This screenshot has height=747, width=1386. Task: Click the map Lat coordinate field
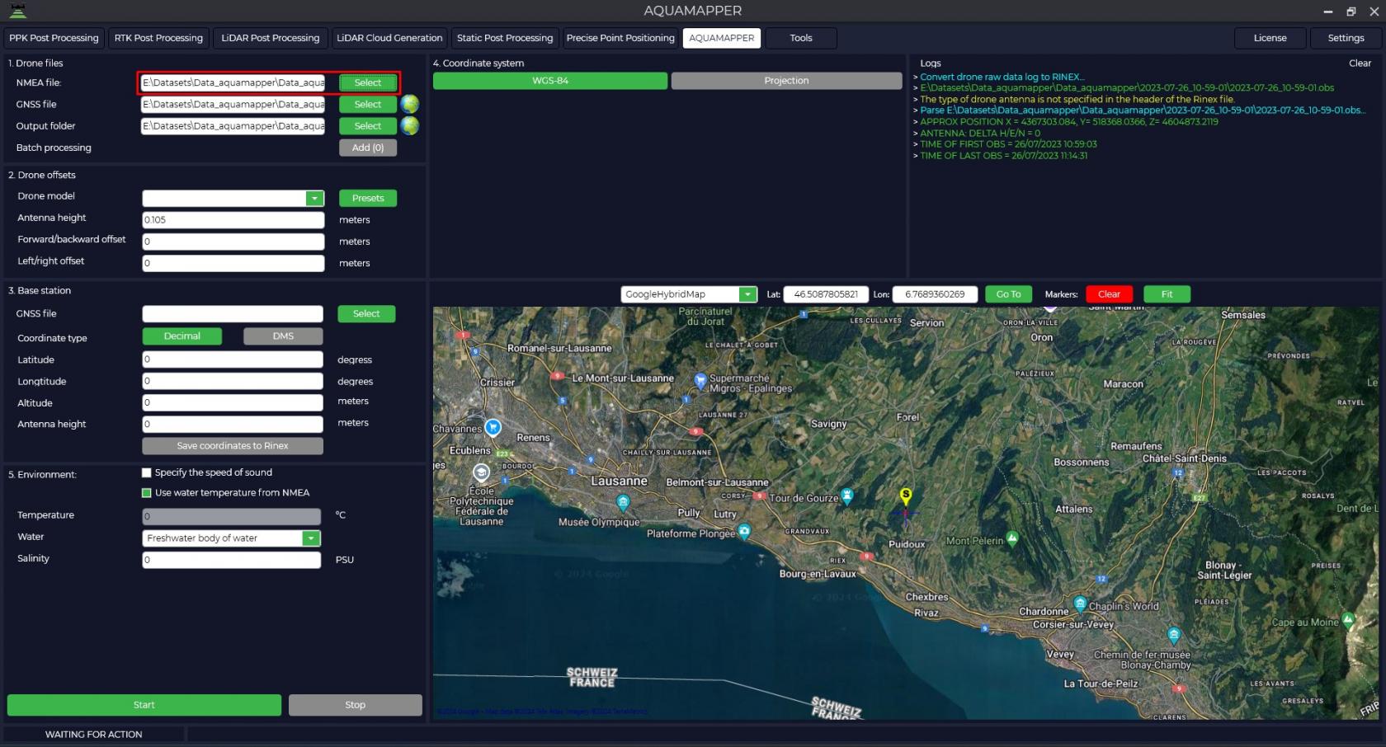pos(826,294)
